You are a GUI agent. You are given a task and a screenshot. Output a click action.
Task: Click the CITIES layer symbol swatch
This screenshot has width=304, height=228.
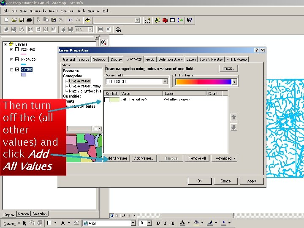[x=23, y=74]
